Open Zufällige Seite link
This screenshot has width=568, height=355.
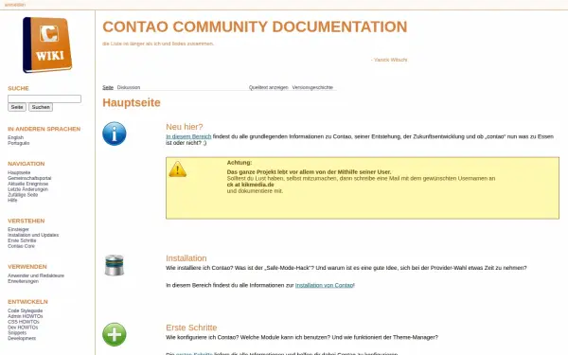click(x=23, y=194)
